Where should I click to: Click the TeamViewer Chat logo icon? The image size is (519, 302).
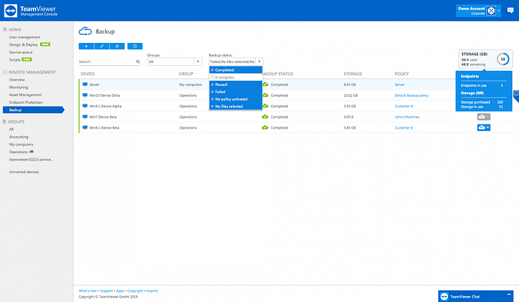click(444, 296)
